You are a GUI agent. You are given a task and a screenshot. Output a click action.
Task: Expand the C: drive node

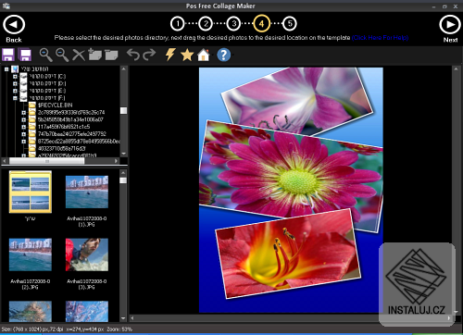click(x=15, y=76)
